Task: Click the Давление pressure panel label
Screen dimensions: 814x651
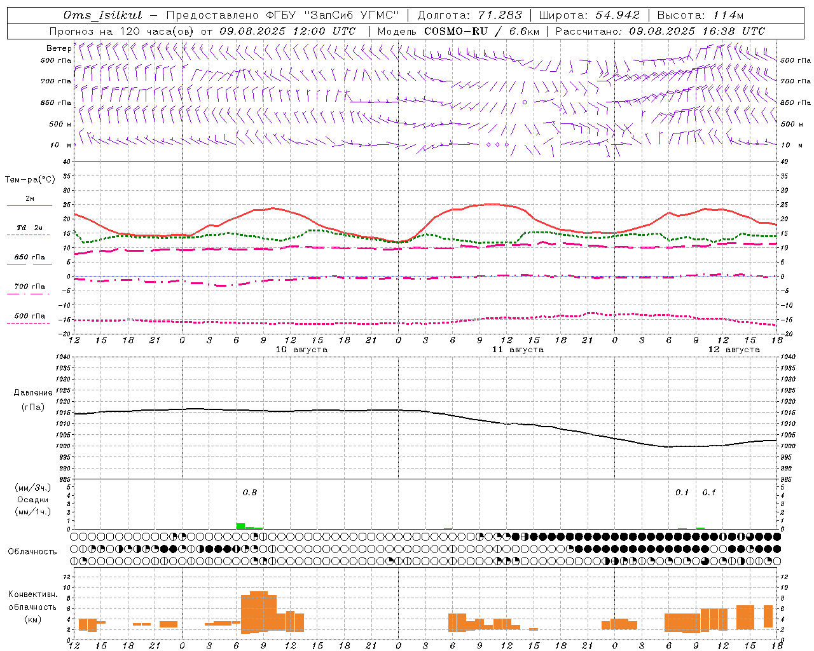Action: coord(33,393)
